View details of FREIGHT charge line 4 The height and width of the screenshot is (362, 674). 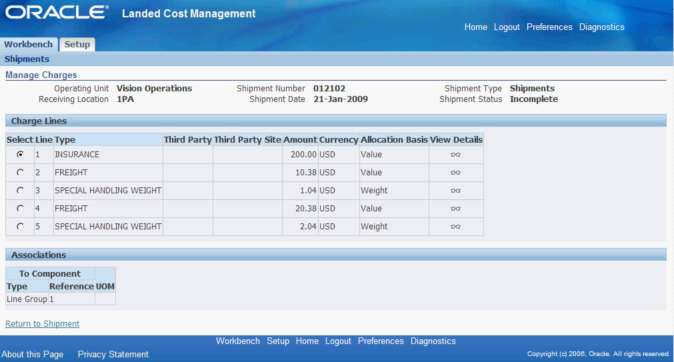[455, 209]
